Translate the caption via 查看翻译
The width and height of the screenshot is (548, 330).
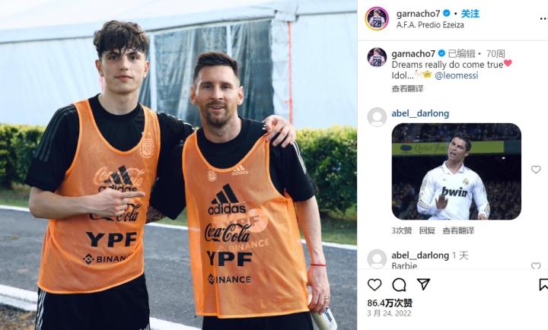[x=407, y=89]
